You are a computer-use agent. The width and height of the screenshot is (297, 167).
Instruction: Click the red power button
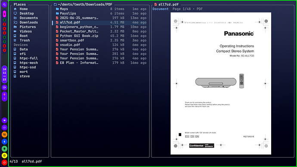point(4,162)
